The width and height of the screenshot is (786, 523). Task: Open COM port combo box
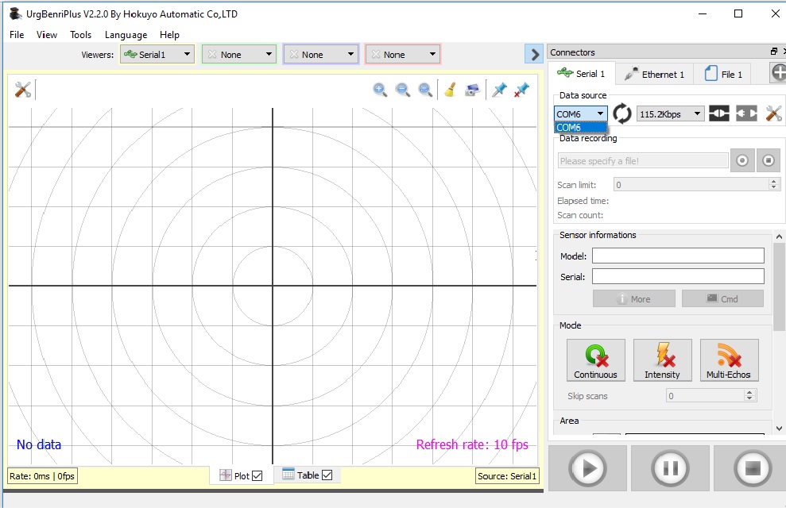pyautogui.click(x=580, y=114)
